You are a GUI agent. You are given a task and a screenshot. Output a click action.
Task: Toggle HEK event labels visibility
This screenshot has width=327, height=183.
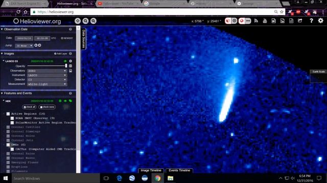pyautogui.click(x=71, y=101)
